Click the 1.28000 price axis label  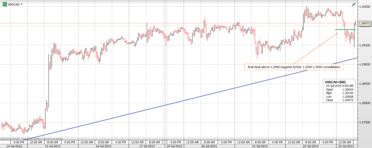365,103
